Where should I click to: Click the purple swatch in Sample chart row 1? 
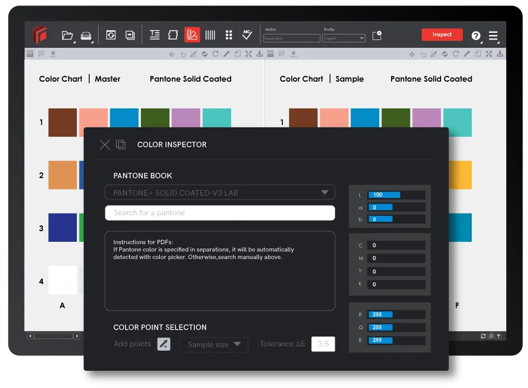pos(427,118)
